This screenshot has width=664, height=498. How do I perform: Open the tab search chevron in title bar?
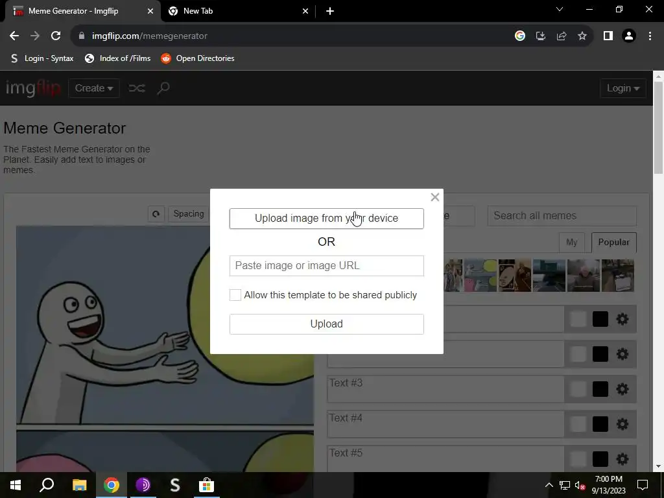[x=560, y=9]
